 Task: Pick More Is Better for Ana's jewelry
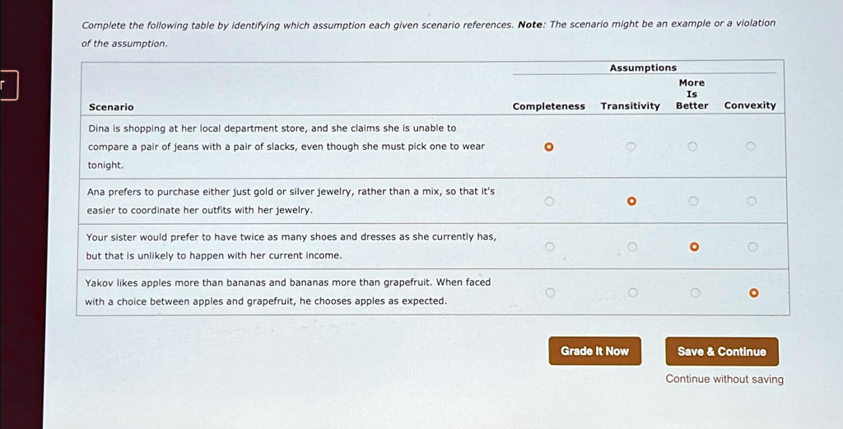[x=693, y=201]
